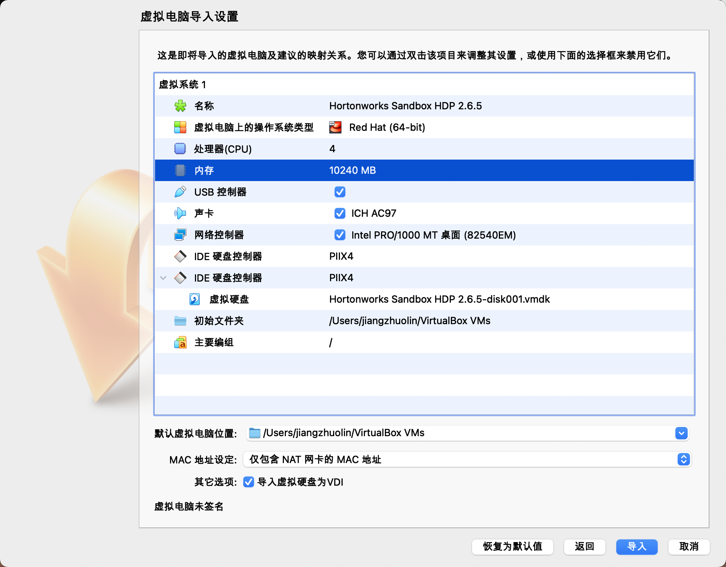Click the 虚拟电脑未签名 status text
The image size is (726, 567).
(x=189, y=506)
